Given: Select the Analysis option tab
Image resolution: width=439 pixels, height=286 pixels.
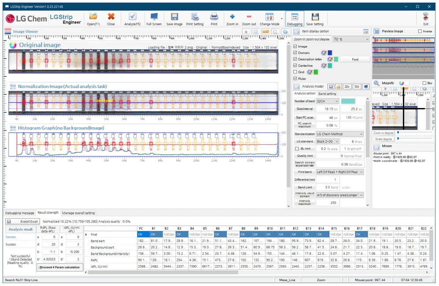Looking at the screenshot, I should [x=305, y=93].
